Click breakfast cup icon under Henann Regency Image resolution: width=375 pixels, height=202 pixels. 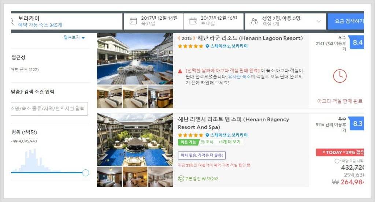point(202,142)
